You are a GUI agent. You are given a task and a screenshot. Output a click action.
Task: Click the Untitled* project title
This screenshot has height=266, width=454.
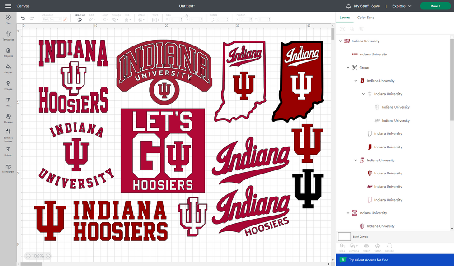coord(187,6)
